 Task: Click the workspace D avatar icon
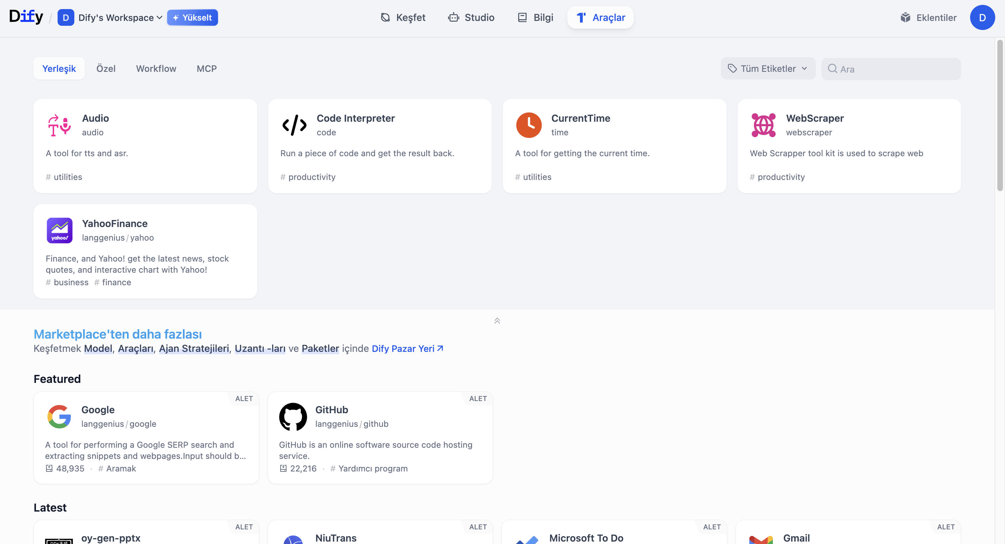66,17
